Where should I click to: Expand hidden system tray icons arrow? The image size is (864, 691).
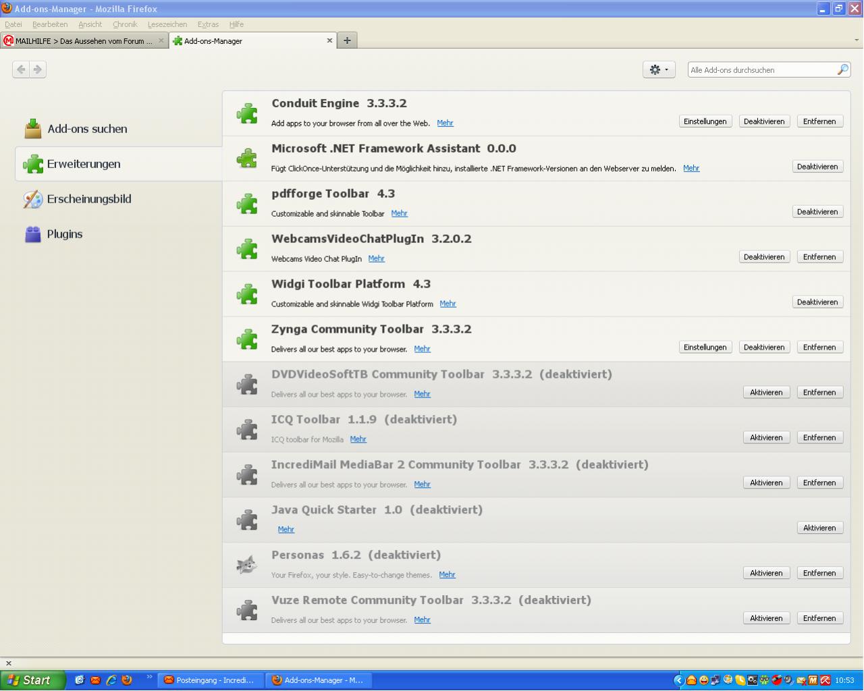[679, 680]
